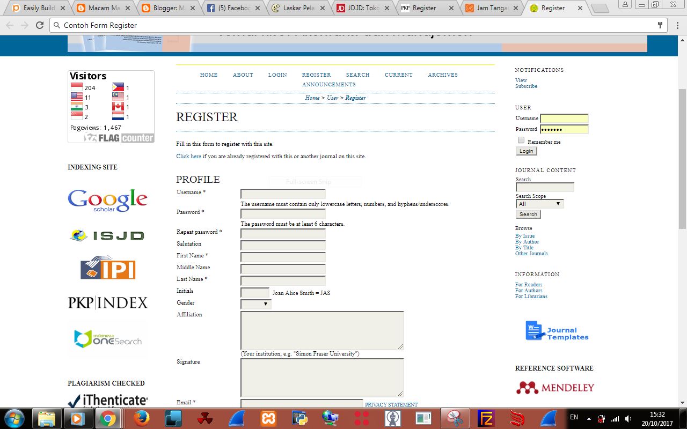Switch to the Macam Ma browser tab
687x429 pixels.
pyautogui.click(x=104, y=8)
